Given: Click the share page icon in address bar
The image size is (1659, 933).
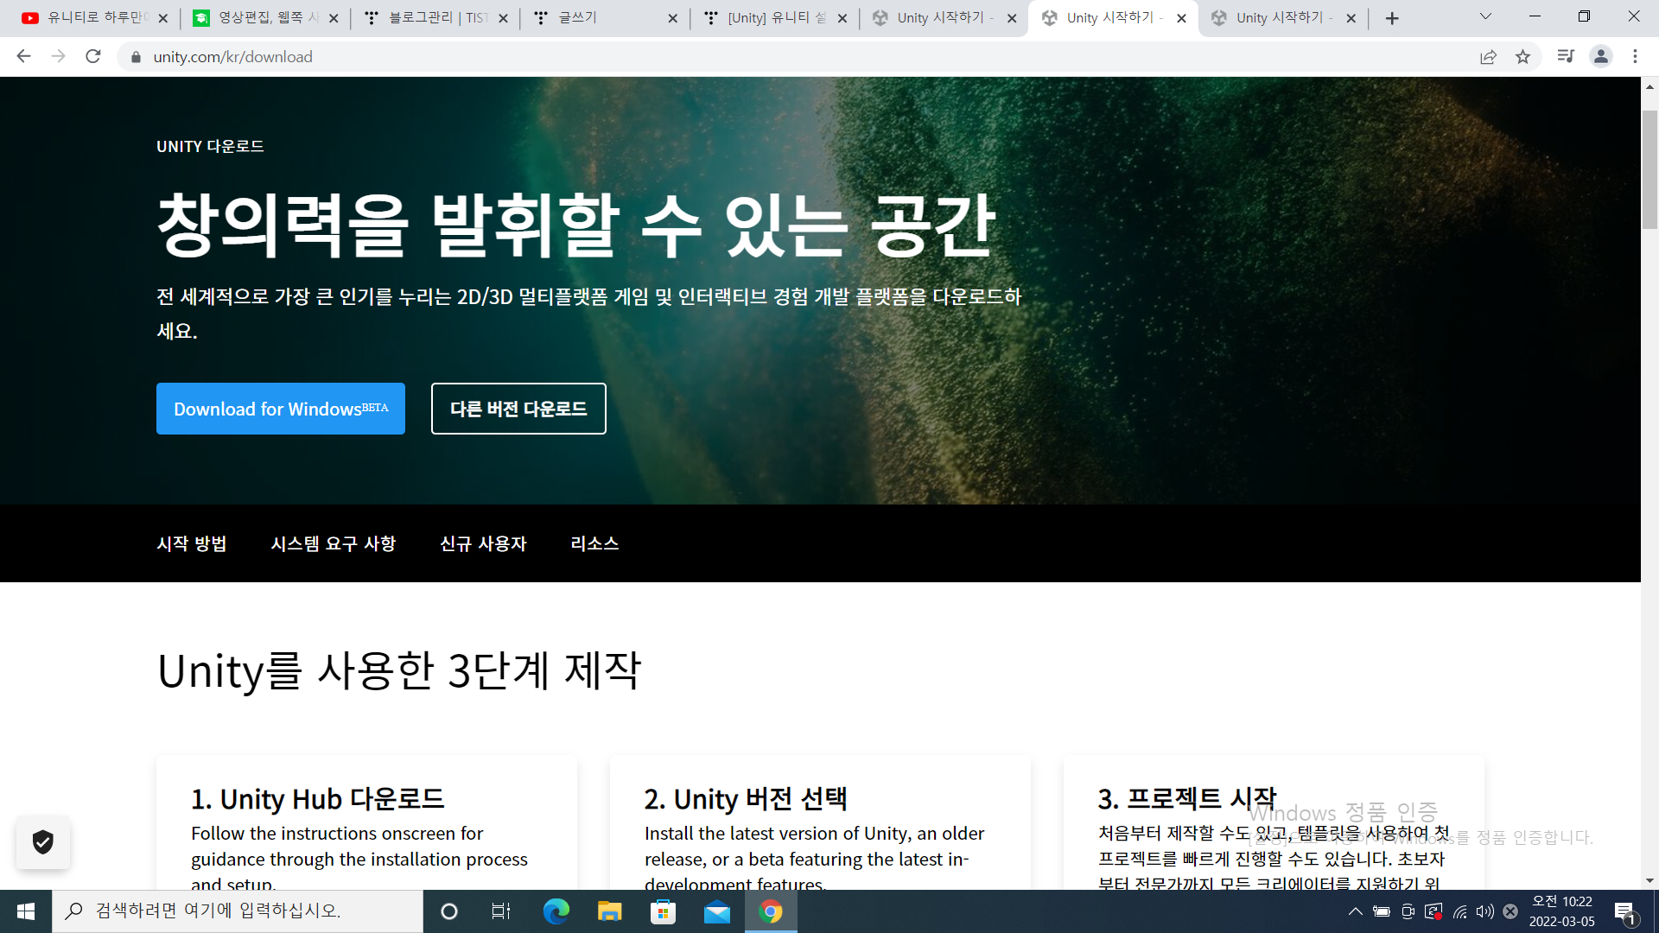Looking at the screenshot, I should (1488, 57).
